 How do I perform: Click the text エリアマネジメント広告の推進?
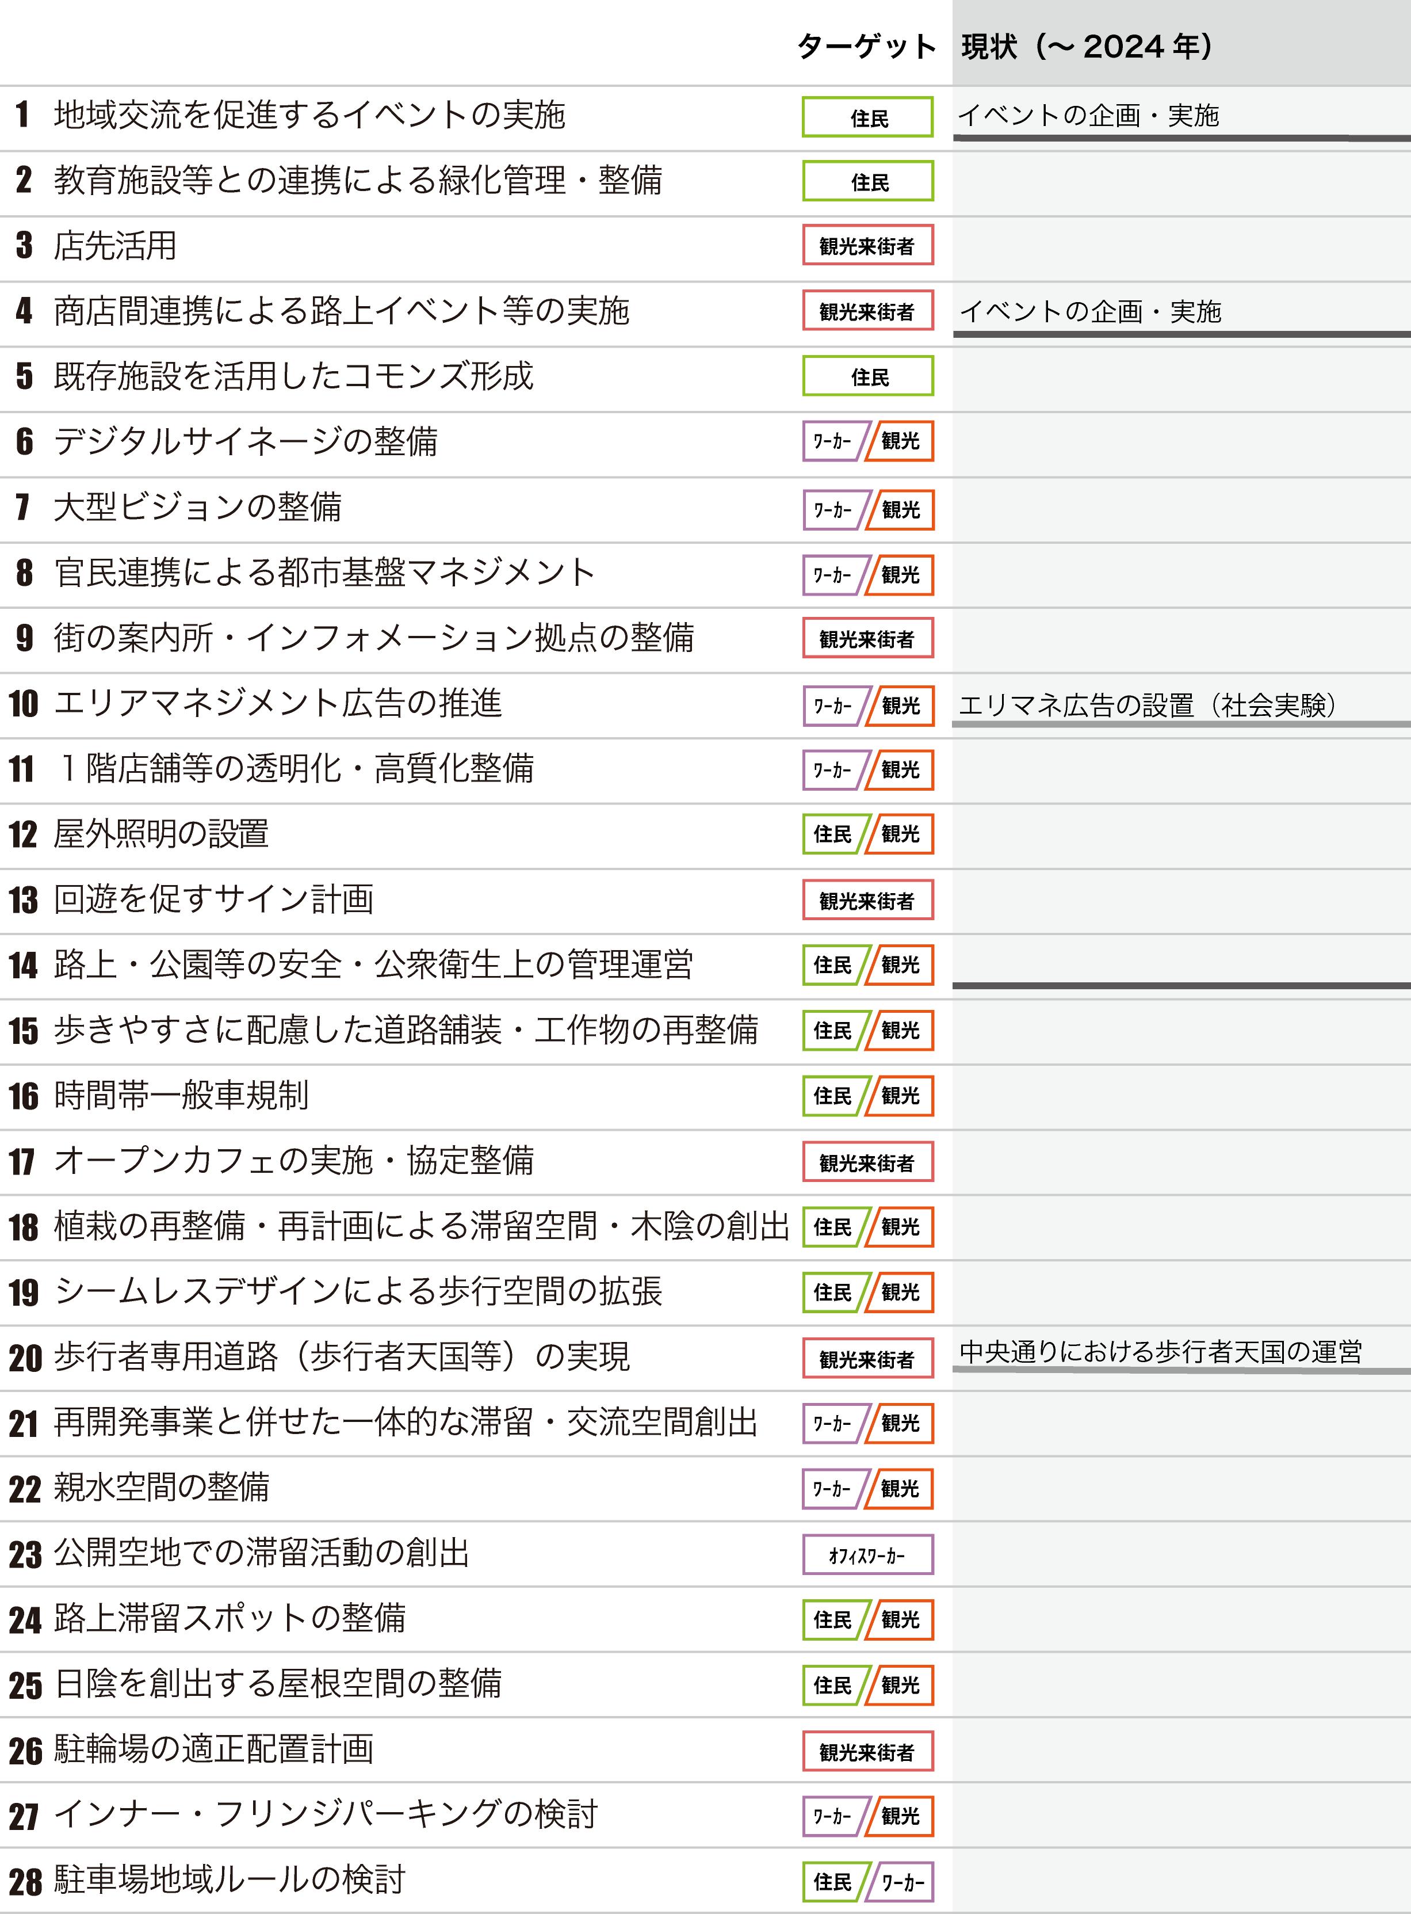click(x=278, y=703)
